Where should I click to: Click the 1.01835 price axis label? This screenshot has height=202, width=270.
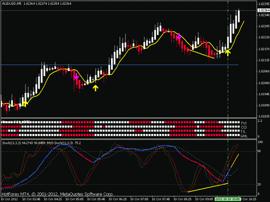(x=264, y=116)
